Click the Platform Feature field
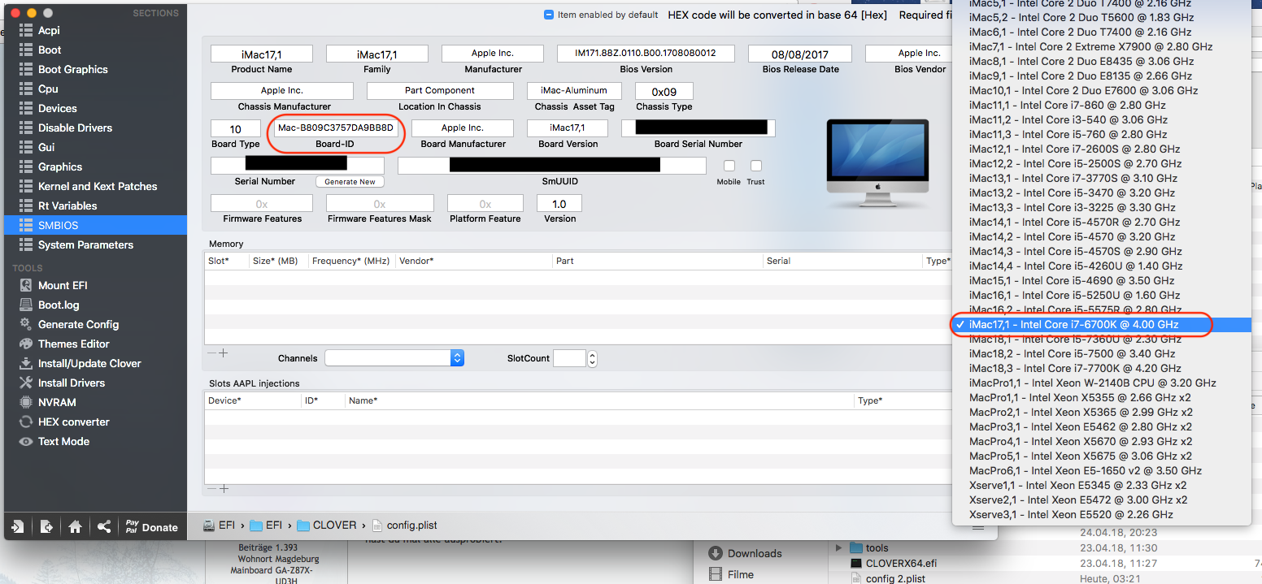The image size is (1262, 584). [485, 203]
